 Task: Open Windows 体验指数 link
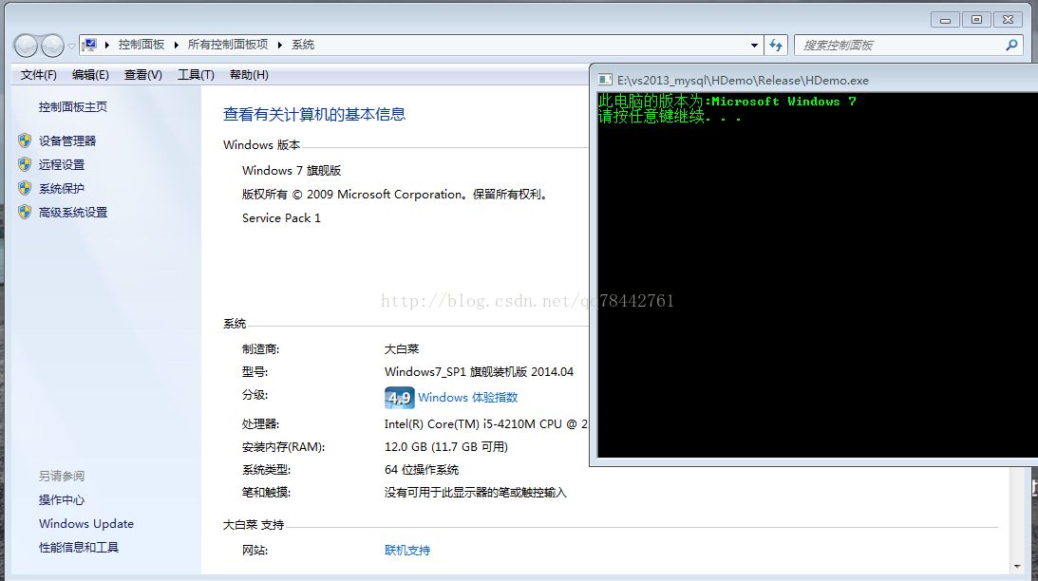tap(468, 398)
